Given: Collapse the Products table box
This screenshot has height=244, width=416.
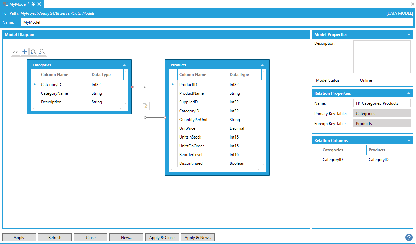Looking at the screenshot, I should (x=262, y=65).
